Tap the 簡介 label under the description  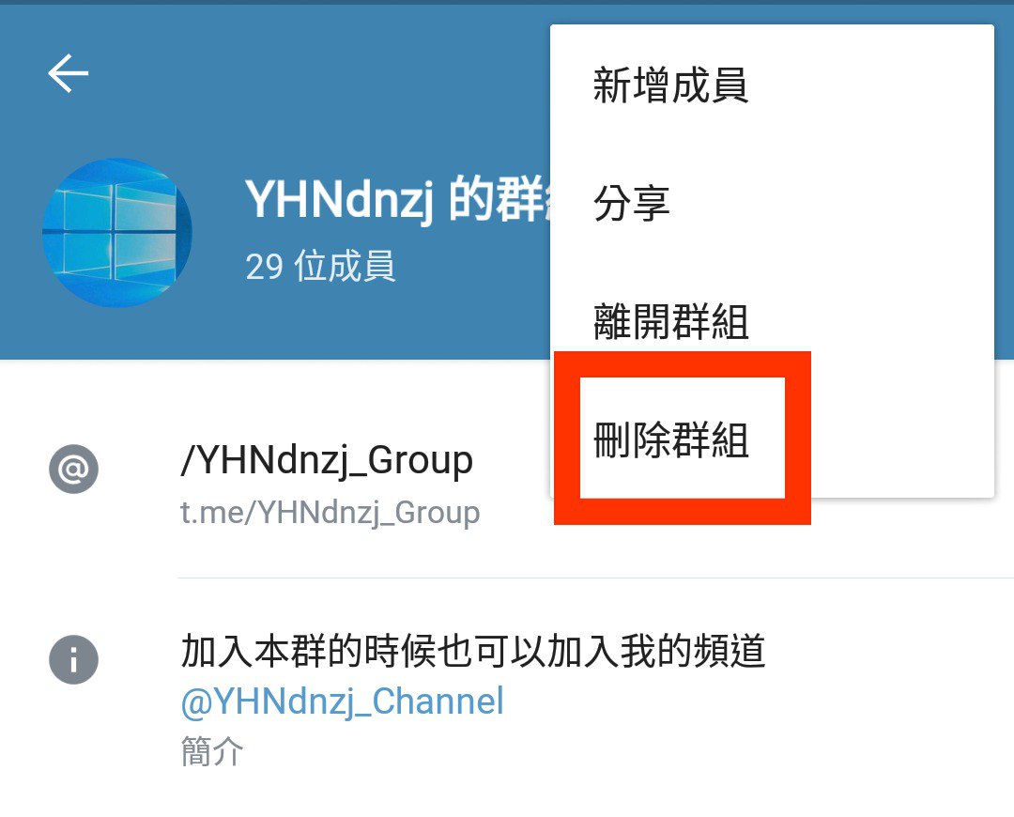[x=212, y=751]
